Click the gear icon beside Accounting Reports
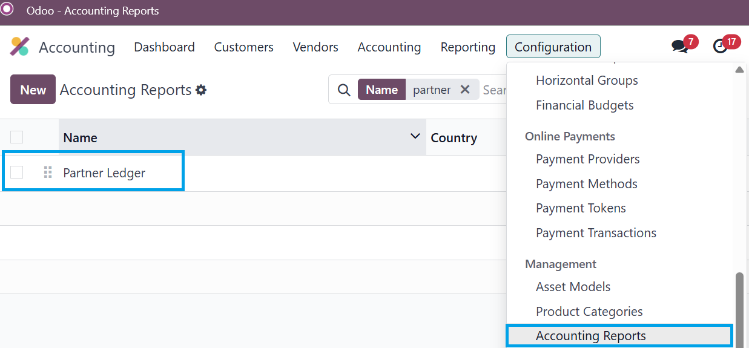The image size is (749, 348). point(201,90)
